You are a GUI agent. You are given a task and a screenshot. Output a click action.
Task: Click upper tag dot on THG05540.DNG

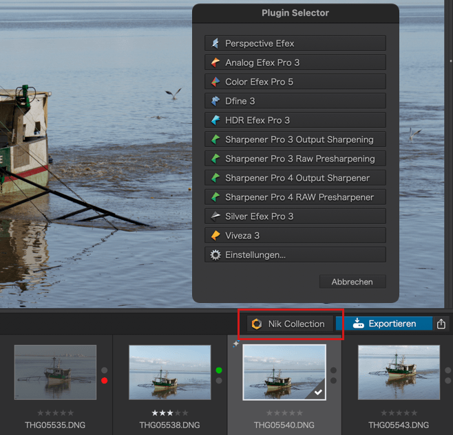tap(333, 370)
